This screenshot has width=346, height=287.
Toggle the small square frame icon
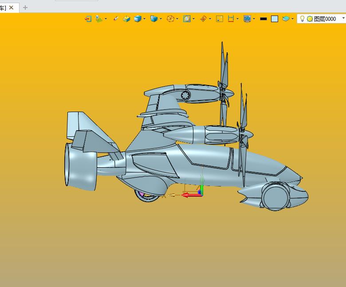220,19
